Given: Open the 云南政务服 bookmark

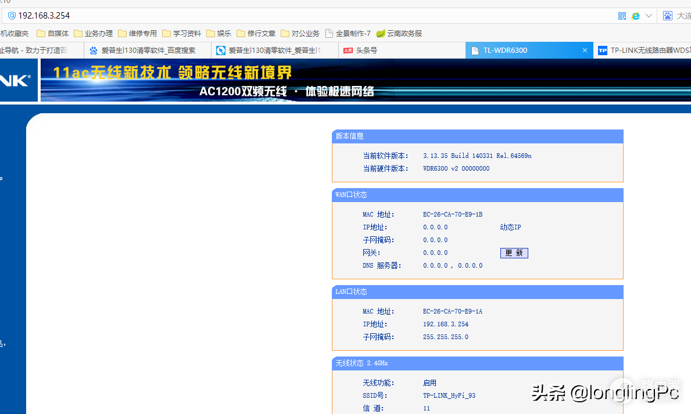Looking at the screenshot, I should coord(402,33).
